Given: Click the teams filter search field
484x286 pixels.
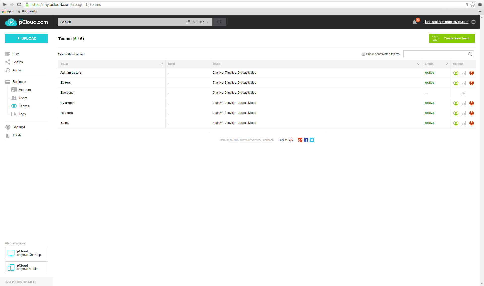Looking at the screenshot, I should [x=435, y=54].
